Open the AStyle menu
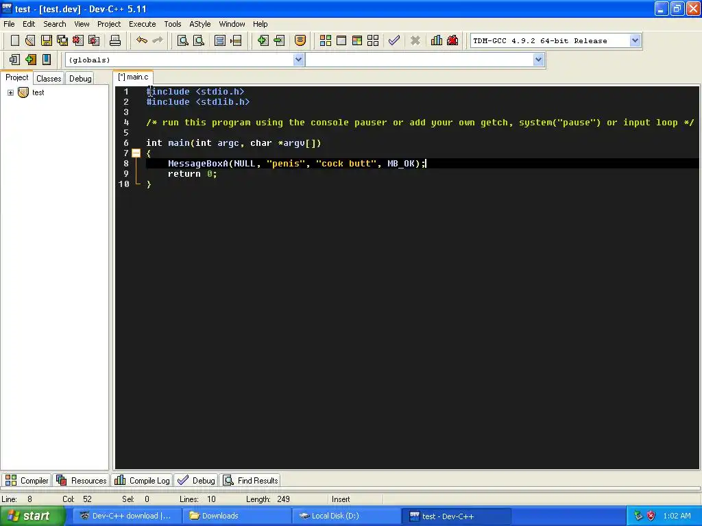This screenshot has width=702, height=526. tap(199, 24)
